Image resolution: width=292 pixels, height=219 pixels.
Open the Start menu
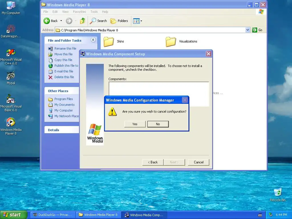pyautogui.click(x=14, y=215)
